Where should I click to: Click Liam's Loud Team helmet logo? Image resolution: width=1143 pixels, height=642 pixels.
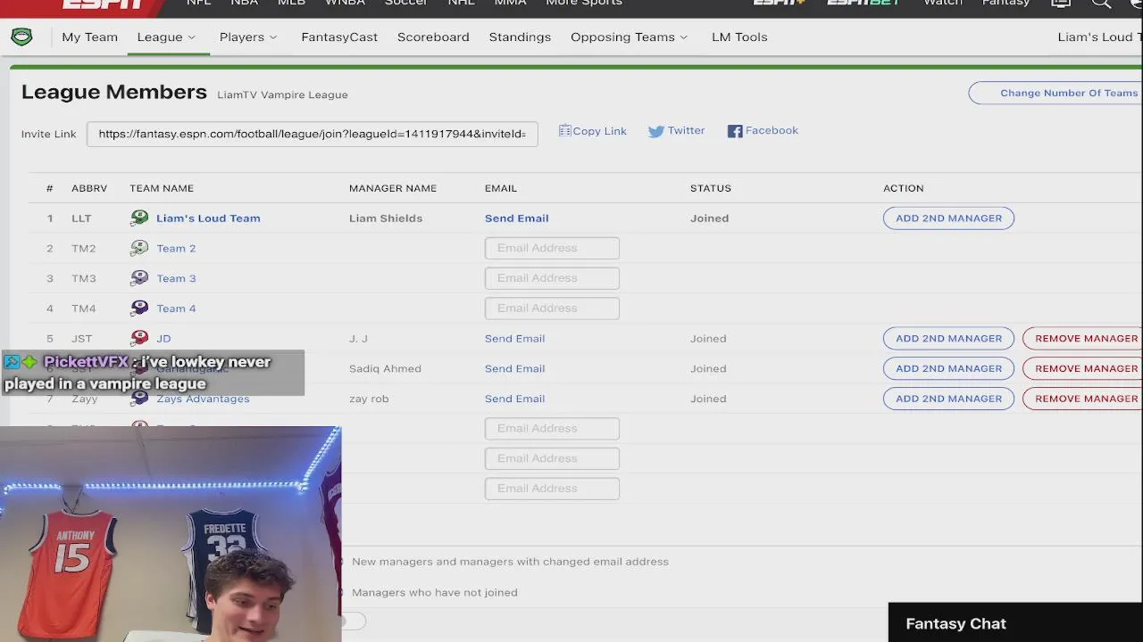tap(139, 218)
